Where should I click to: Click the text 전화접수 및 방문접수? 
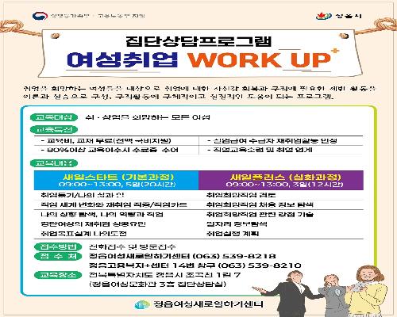[133, 247]
